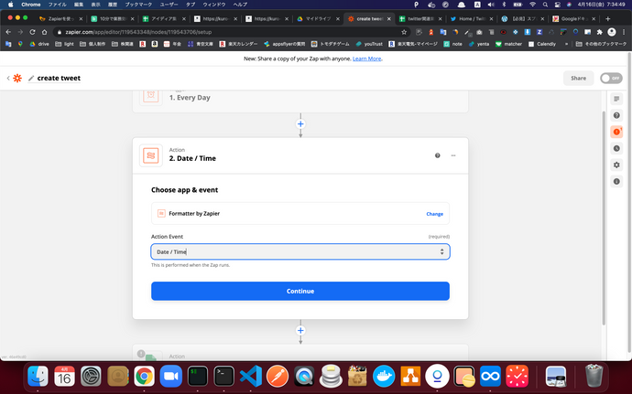
Task: Open the help question-mark icon in right sidebar
Action: pos(616,115)
